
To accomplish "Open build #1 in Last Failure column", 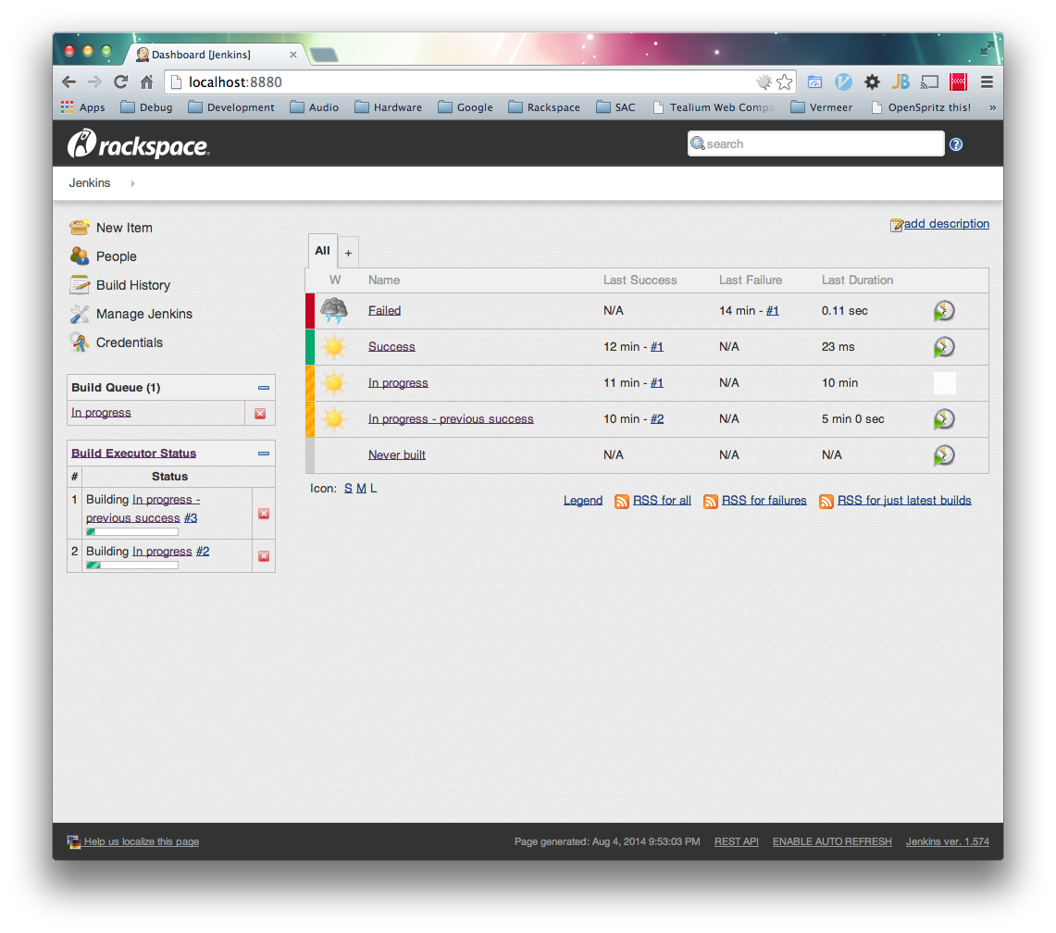I will tap(773, 311).
